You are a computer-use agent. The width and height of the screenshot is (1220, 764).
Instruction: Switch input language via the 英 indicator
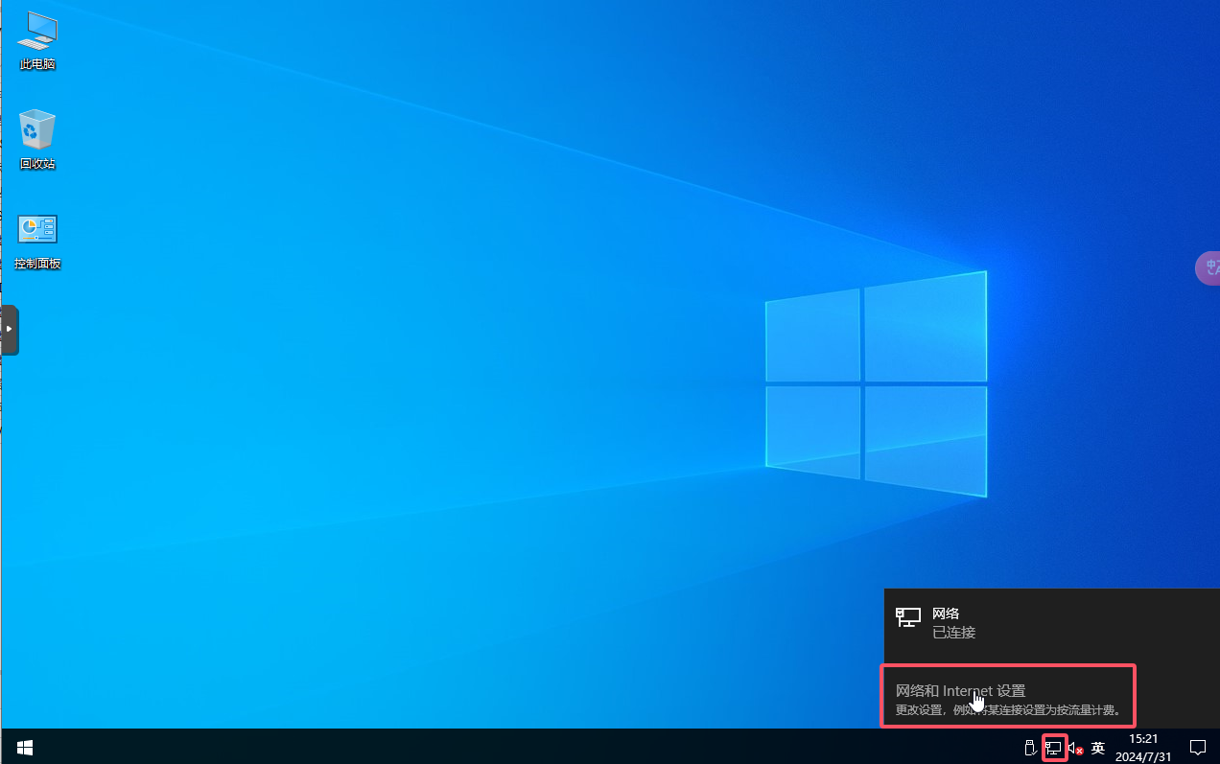tap(1098, 748)
